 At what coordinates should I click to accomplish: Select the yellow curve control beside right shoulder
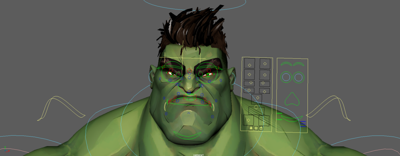[328, 108]
